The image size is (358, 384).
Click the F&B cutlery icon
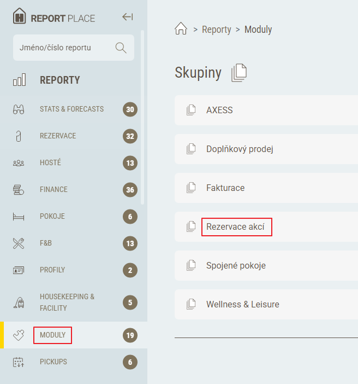pos(19,243)
